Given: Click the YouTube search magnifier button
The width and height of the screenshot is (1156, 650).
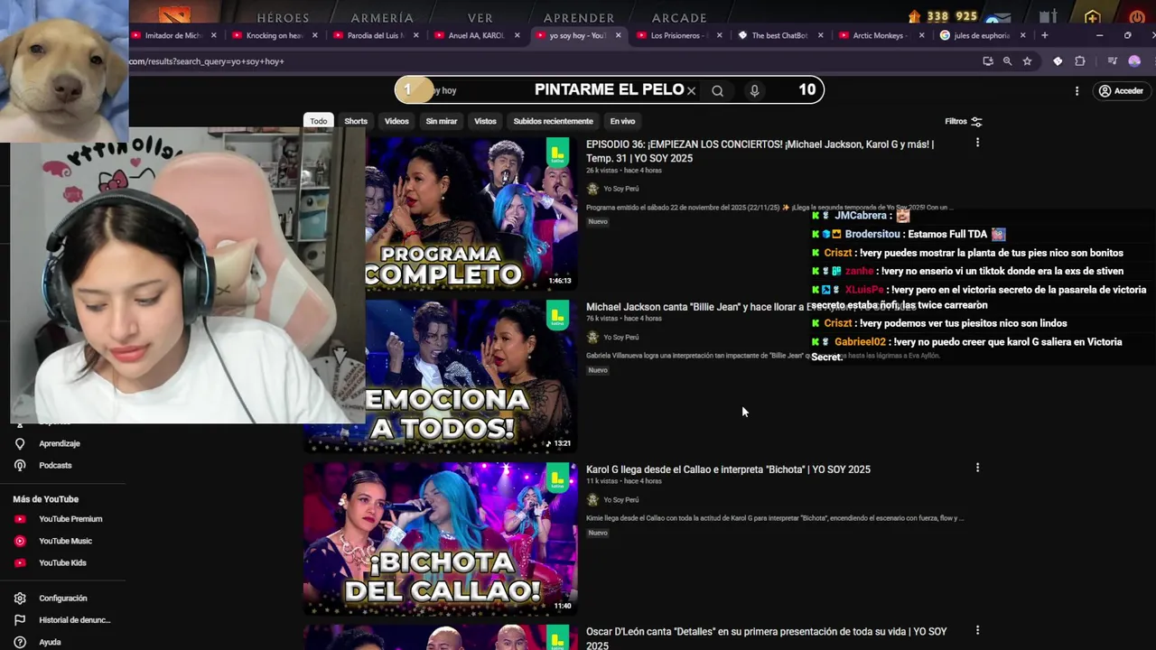Looking at the screenshot, I should [717, 90].
